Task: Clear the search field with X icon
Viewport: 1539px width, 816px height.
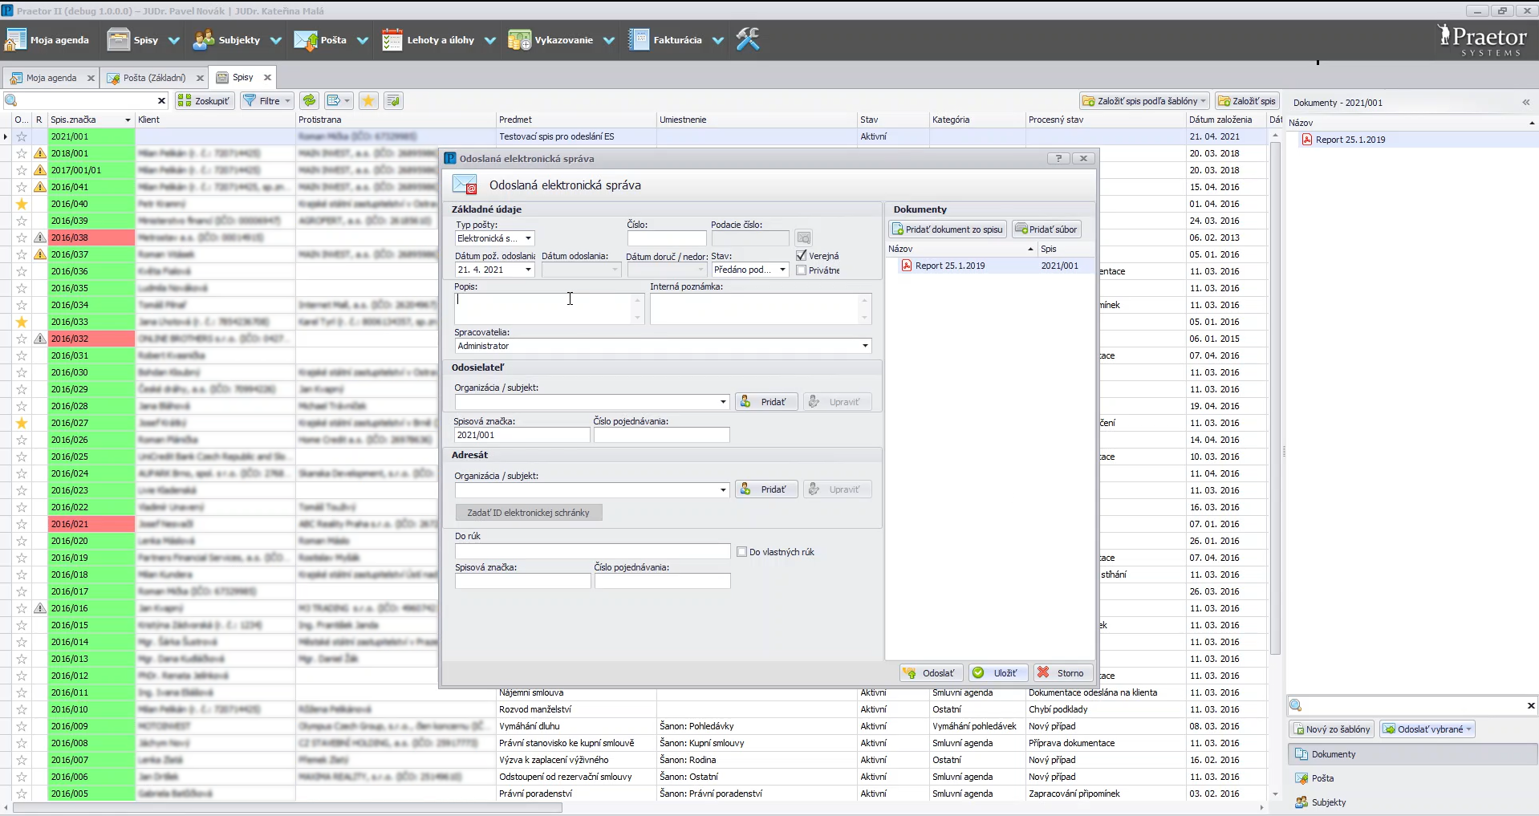Action: pos(161,101)
